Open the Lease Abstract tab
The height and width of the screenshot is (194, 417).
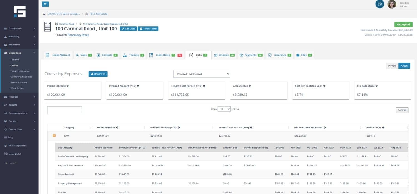click(x=58, y=55)
